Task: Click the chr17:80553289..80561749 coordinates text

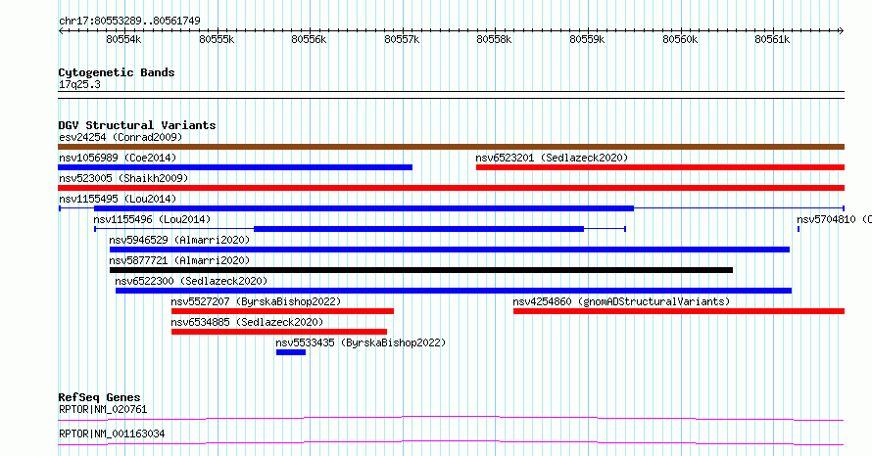Action: point(129,21)
